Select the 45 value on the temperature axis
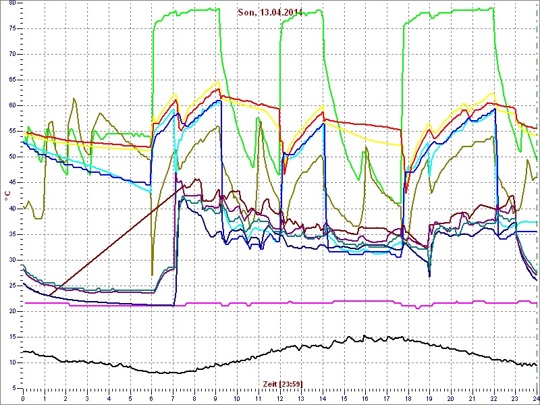 click(11, 183)
